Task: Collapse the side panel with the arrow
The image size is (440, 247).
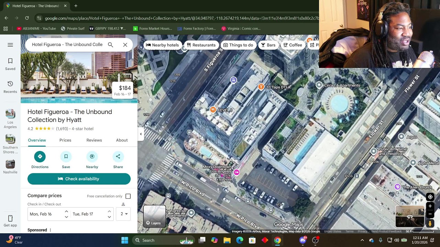Action: (141, 134)
